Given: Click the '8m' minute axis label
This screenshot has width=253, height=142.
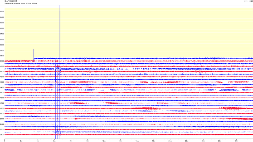Looking at the screenshot, I should pos(71,141).
